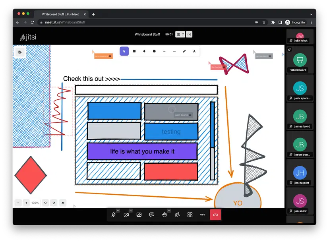The image size is (329, 242).
Task: Select the Rectangle tool on the whiteboard toolbar
Action: pyautogui.click(x=134, y=51)
